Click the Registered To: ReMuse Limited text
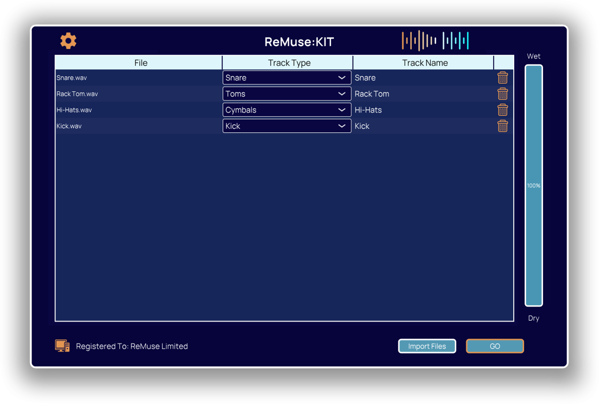The height and width of the screenshot is (404, 599). click(x=132, y=346)
